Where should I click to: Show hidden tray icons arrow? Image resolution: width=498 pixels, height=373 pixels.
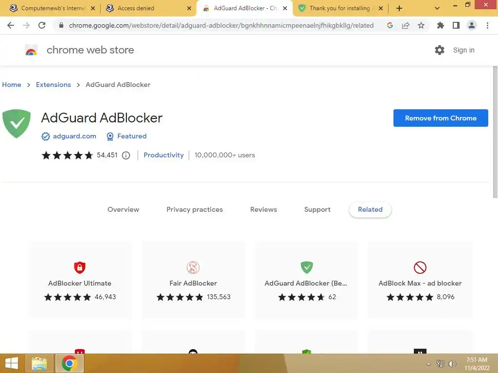coord(429,364)
